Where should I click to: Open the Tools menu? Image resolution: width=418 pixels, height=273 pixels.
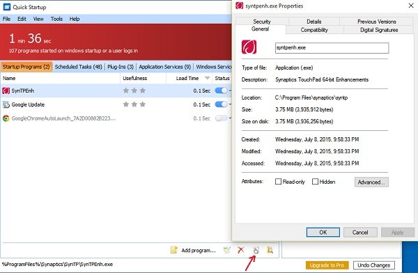pos(56,19)
